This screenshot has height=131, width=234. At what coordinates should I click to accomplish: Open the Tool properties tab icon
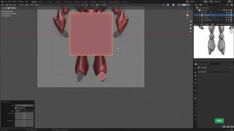tap(195, 68)
